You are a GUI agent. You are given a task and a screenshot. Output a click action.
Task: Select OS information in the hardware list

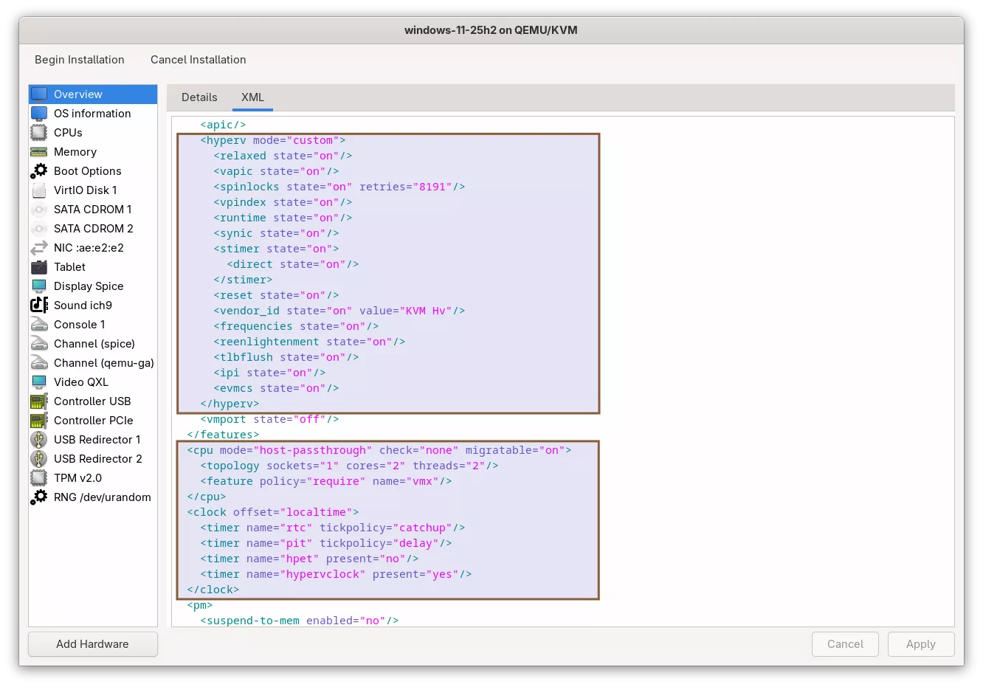click(92, 114)
